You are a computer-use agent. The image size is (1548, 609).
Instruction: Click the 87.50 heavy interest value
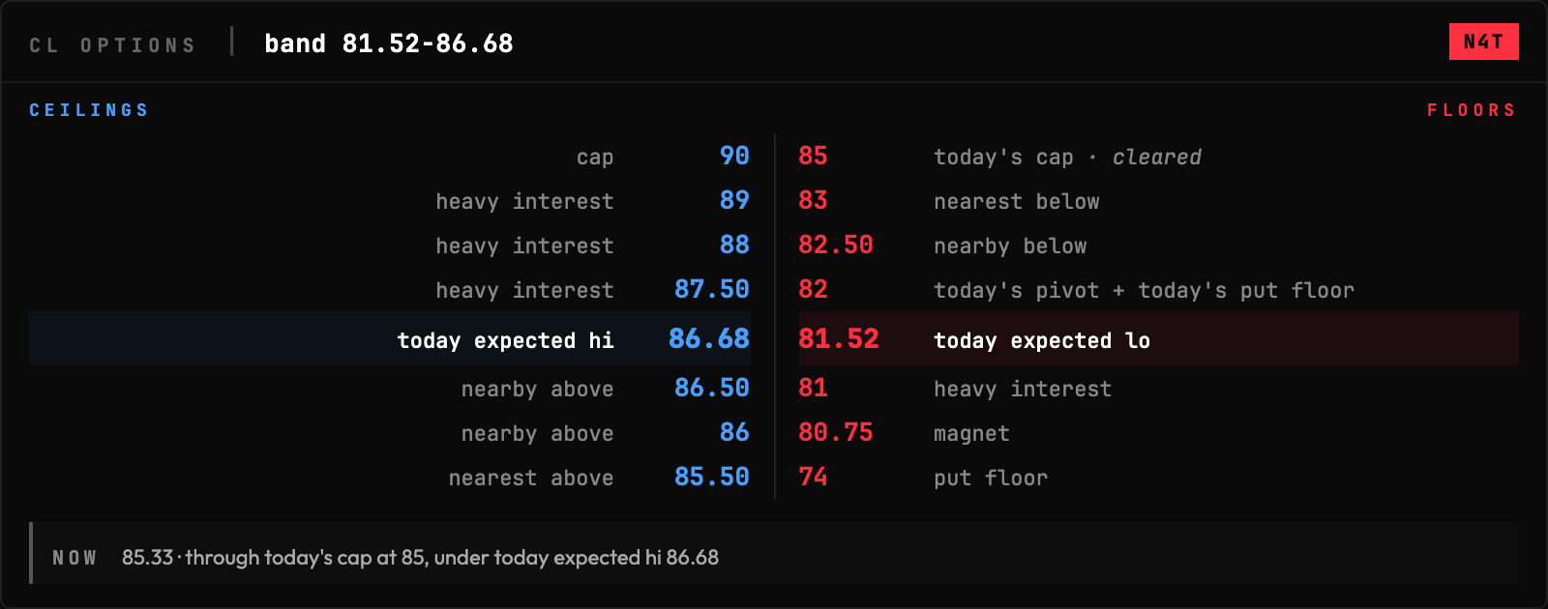pos(711,289)
